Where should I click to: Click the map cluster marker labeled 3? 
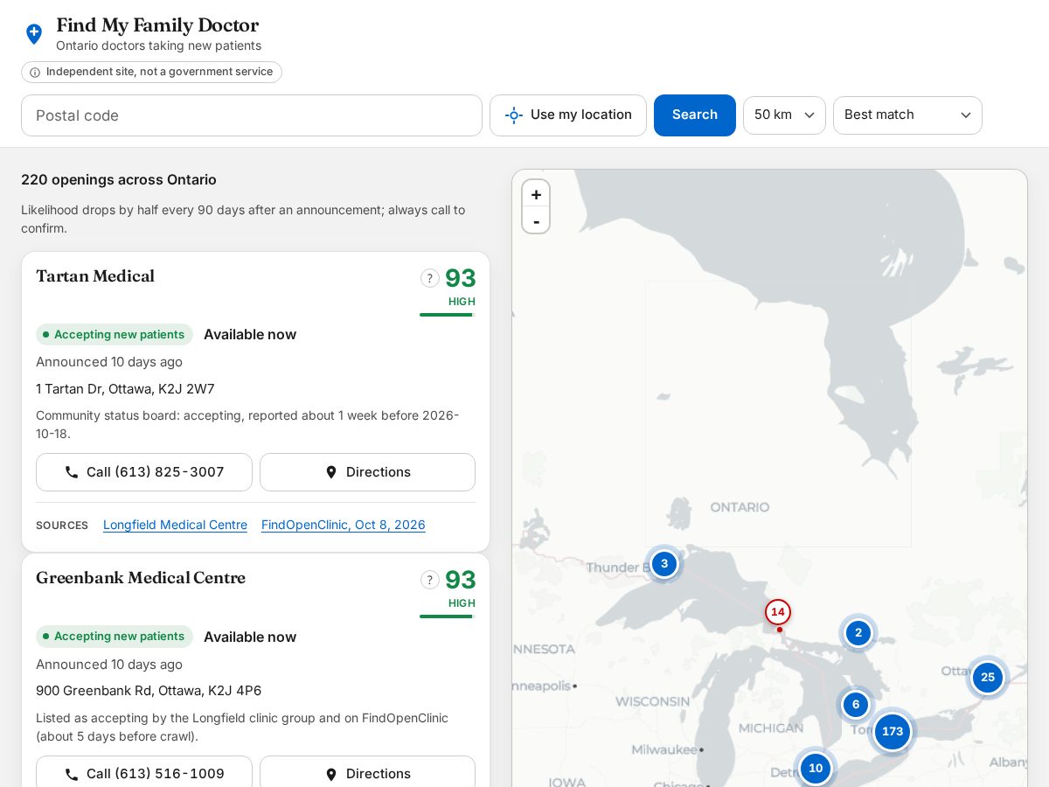pos(664,563)
